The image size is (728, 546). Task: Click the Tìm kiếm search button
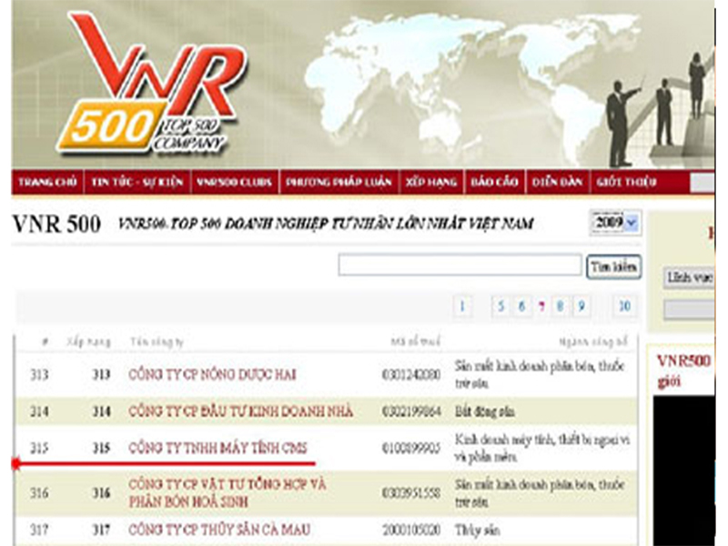(x=613, y=267)
